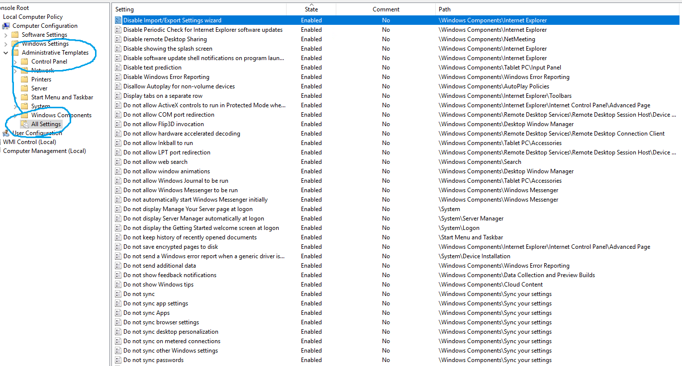Image resolution: width=682 pixels, height=366 pixels.
Task: Select 'Do not allow window animations' setting
Action: click(x=167, y=171)
